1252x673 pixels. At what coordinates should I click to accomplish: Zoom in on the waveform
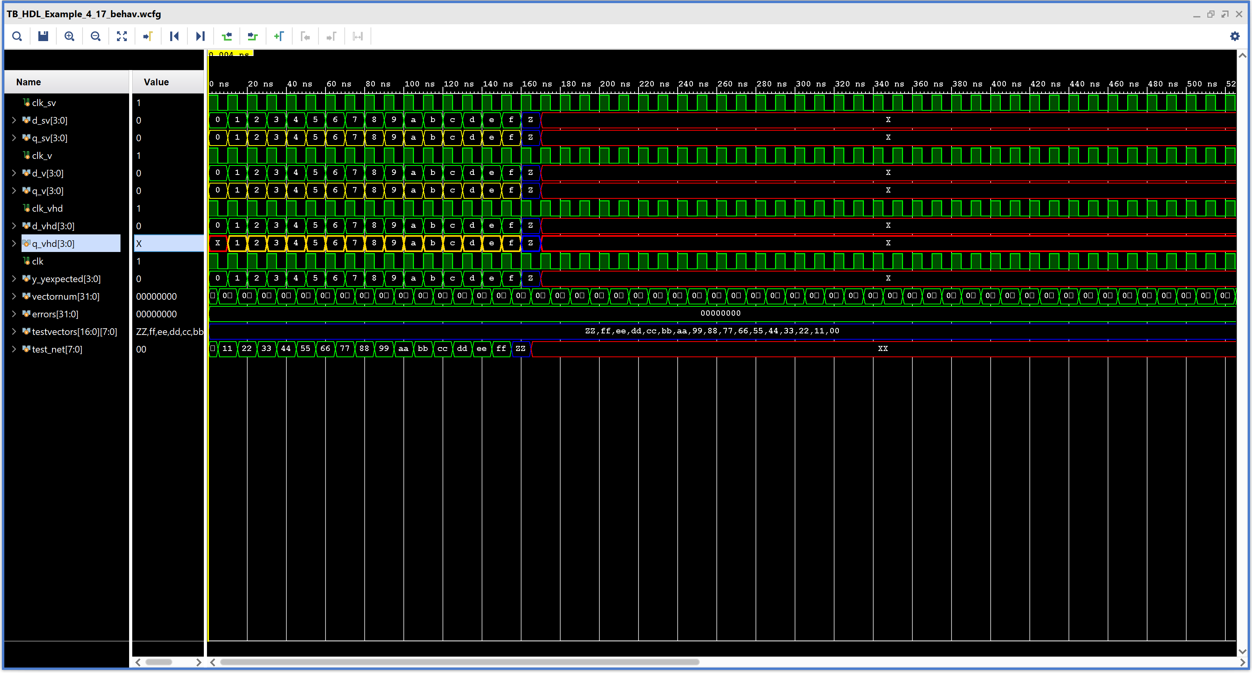click(70, 36)
